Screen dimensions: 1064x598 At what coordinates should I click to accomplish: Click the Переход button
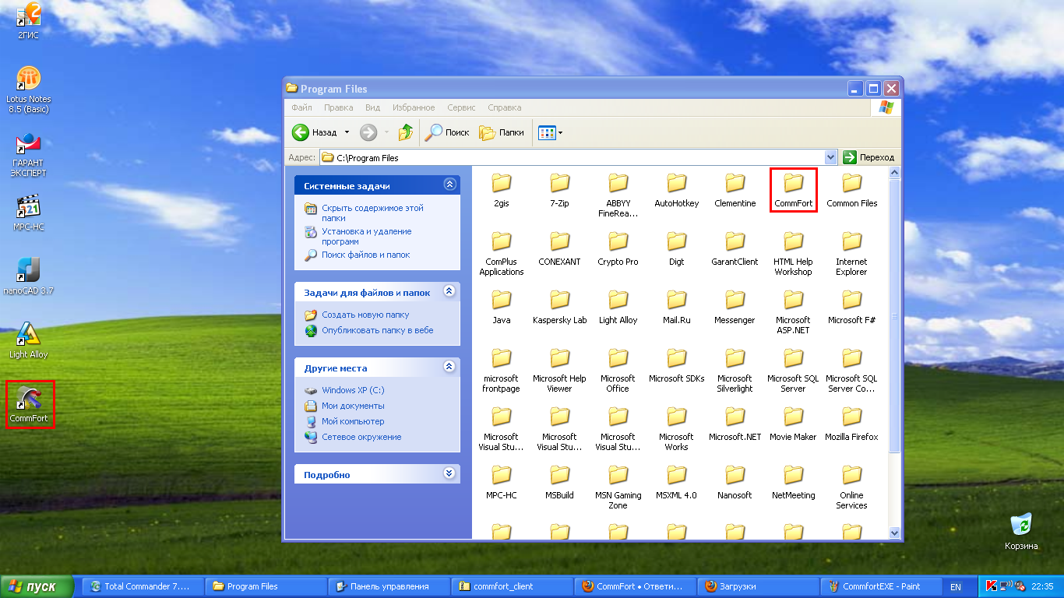pos(868,157)
